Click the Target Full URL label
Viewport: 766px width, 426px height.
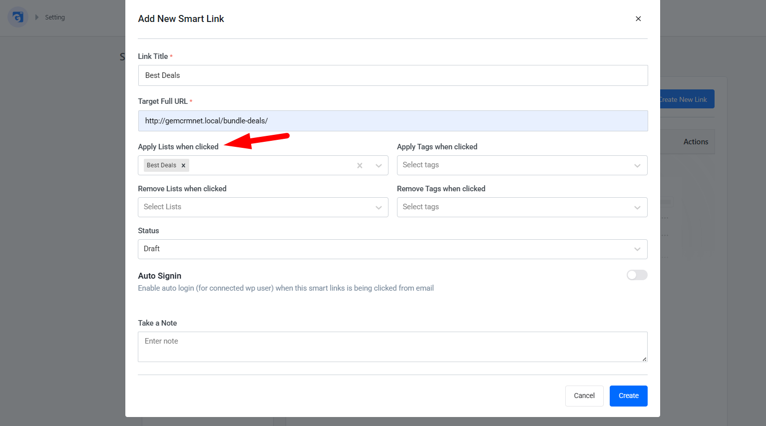tap(163, 101)
